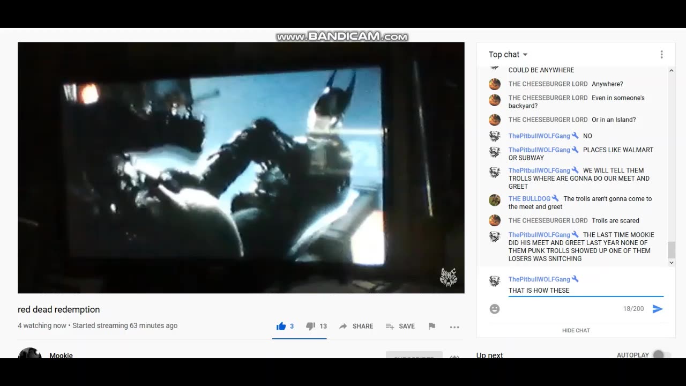Click THE CHEESEBURGER LORD 'Or in an Island?' avatar
This screenshot has width=686, height=386.
[495, 120]
